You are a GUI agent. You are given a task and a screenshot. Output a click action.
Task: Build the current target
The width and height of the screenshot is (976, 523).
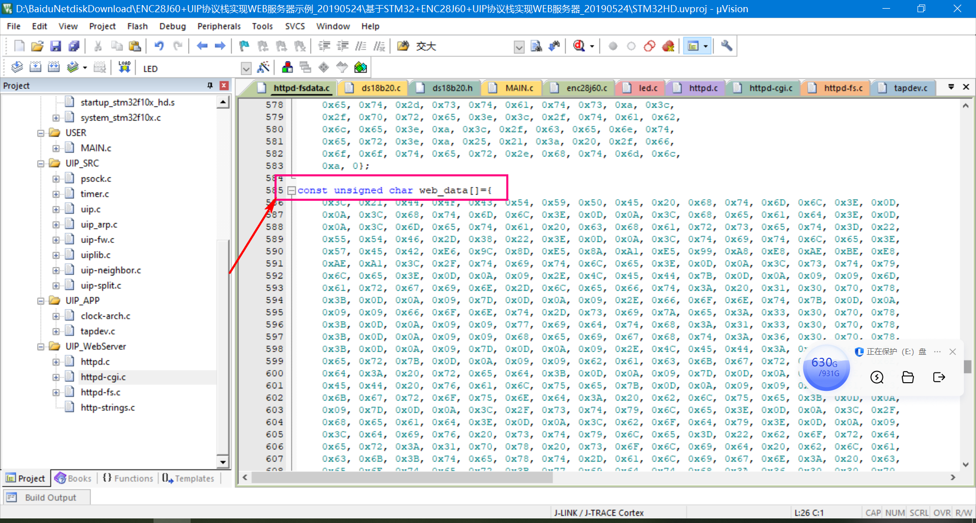point(36,67)
